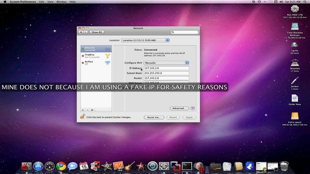Launch Google Chrome from the Dock
310x174 pixels.
coord(61,166)
